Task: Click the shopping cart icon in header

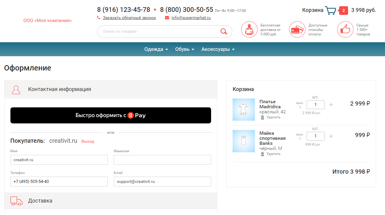Action: click(331, 10)
